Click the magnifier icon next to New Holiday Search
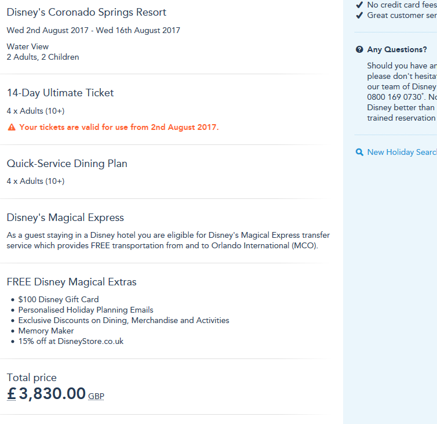This screenshot has height=424, width=437. [359, 153]
